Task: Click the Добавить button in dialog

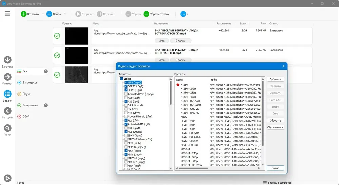Action: click(275, 79)
